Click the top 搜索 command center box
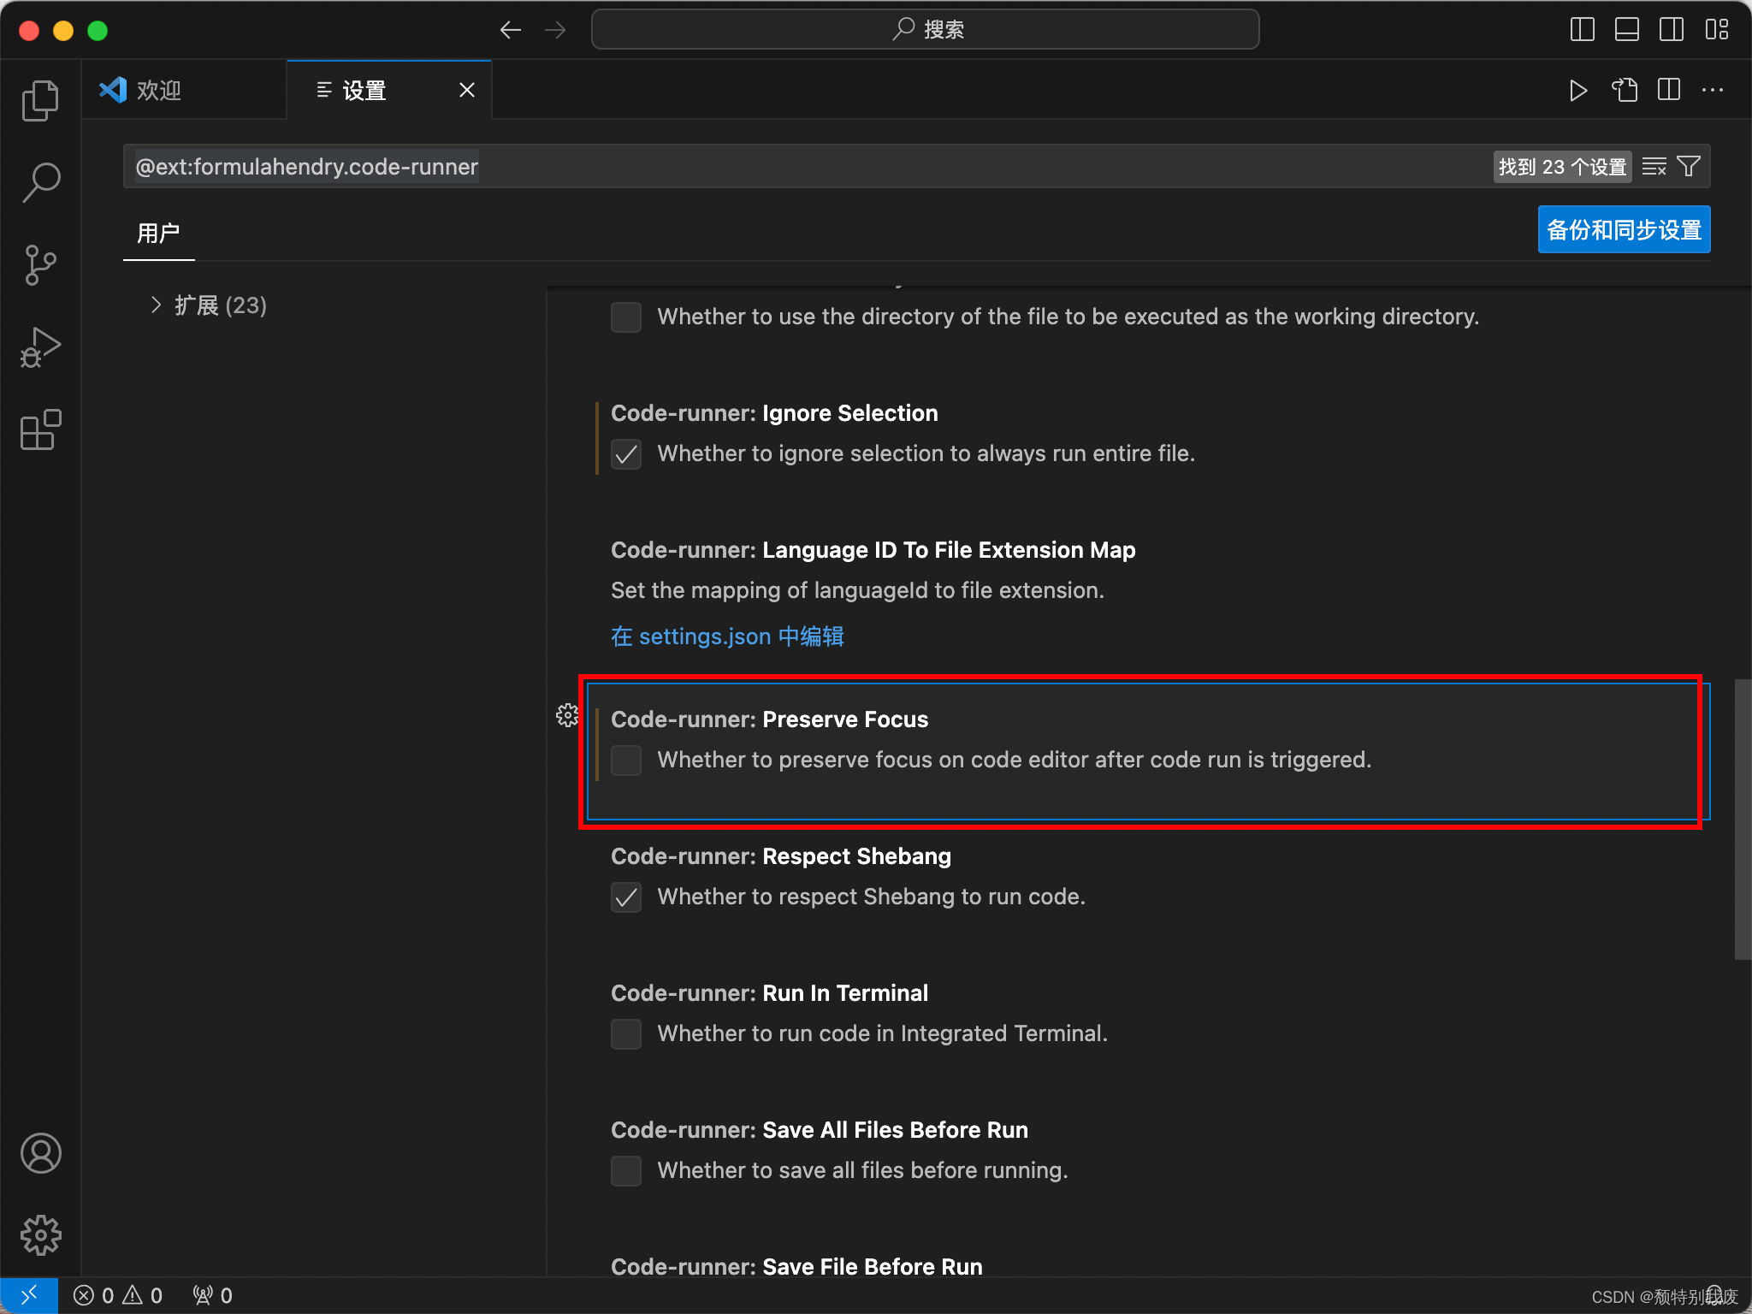This screenshot has width=1752, height=1314. pyautogui.click(x=925, y=30)
